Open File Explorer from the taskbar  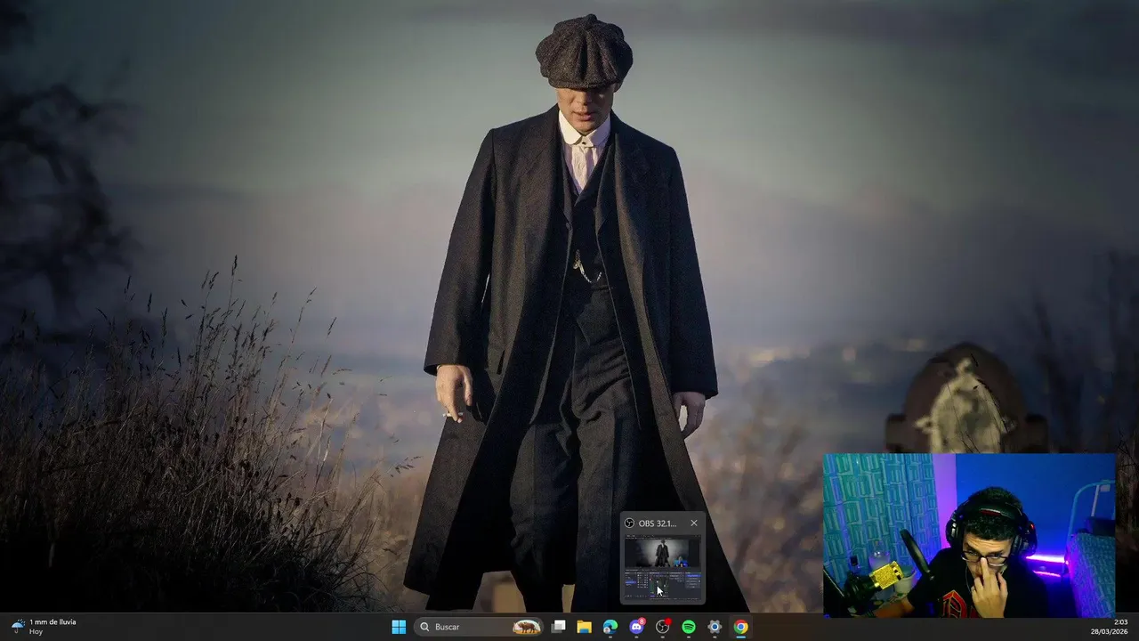(x=585, y=627)
